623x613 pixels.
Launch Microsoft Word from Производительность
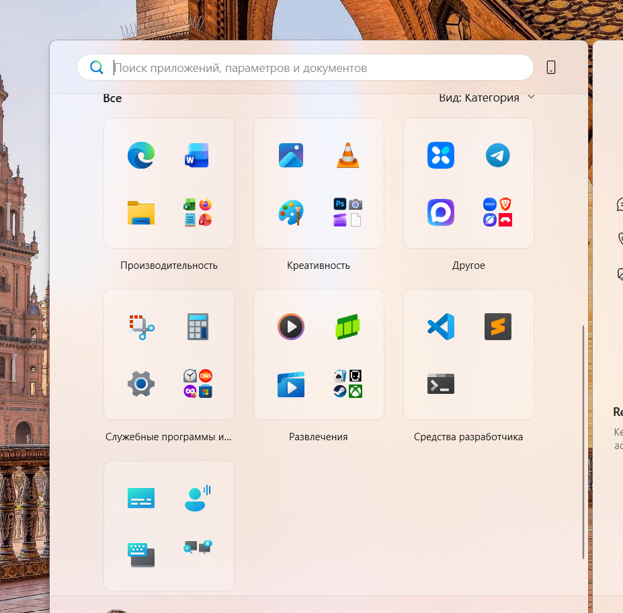197,155
